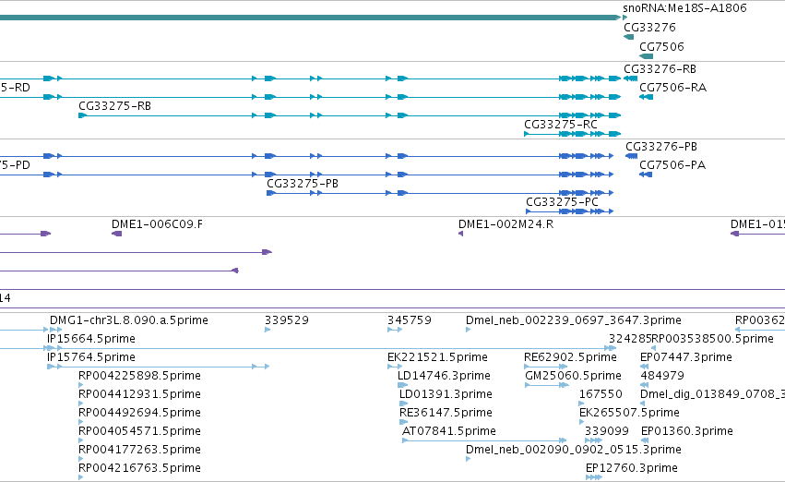Select the GM25060.5prime label
Viewport: 785px width, 482px height.
tap(573, 376)
